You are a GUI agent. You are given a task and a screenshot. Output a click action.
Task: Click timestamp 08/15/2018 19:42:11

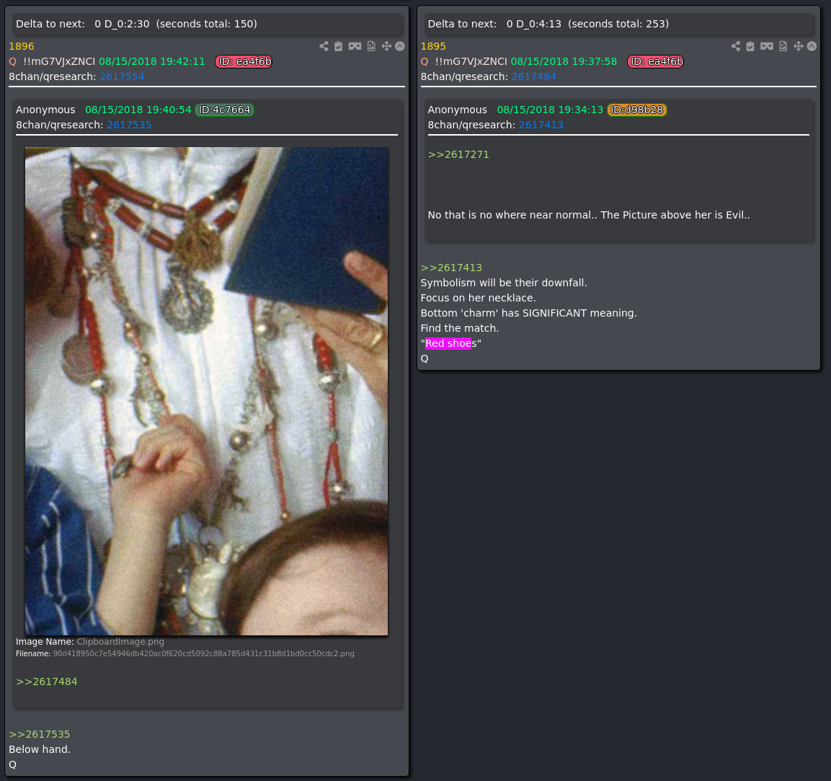[151, 61]
